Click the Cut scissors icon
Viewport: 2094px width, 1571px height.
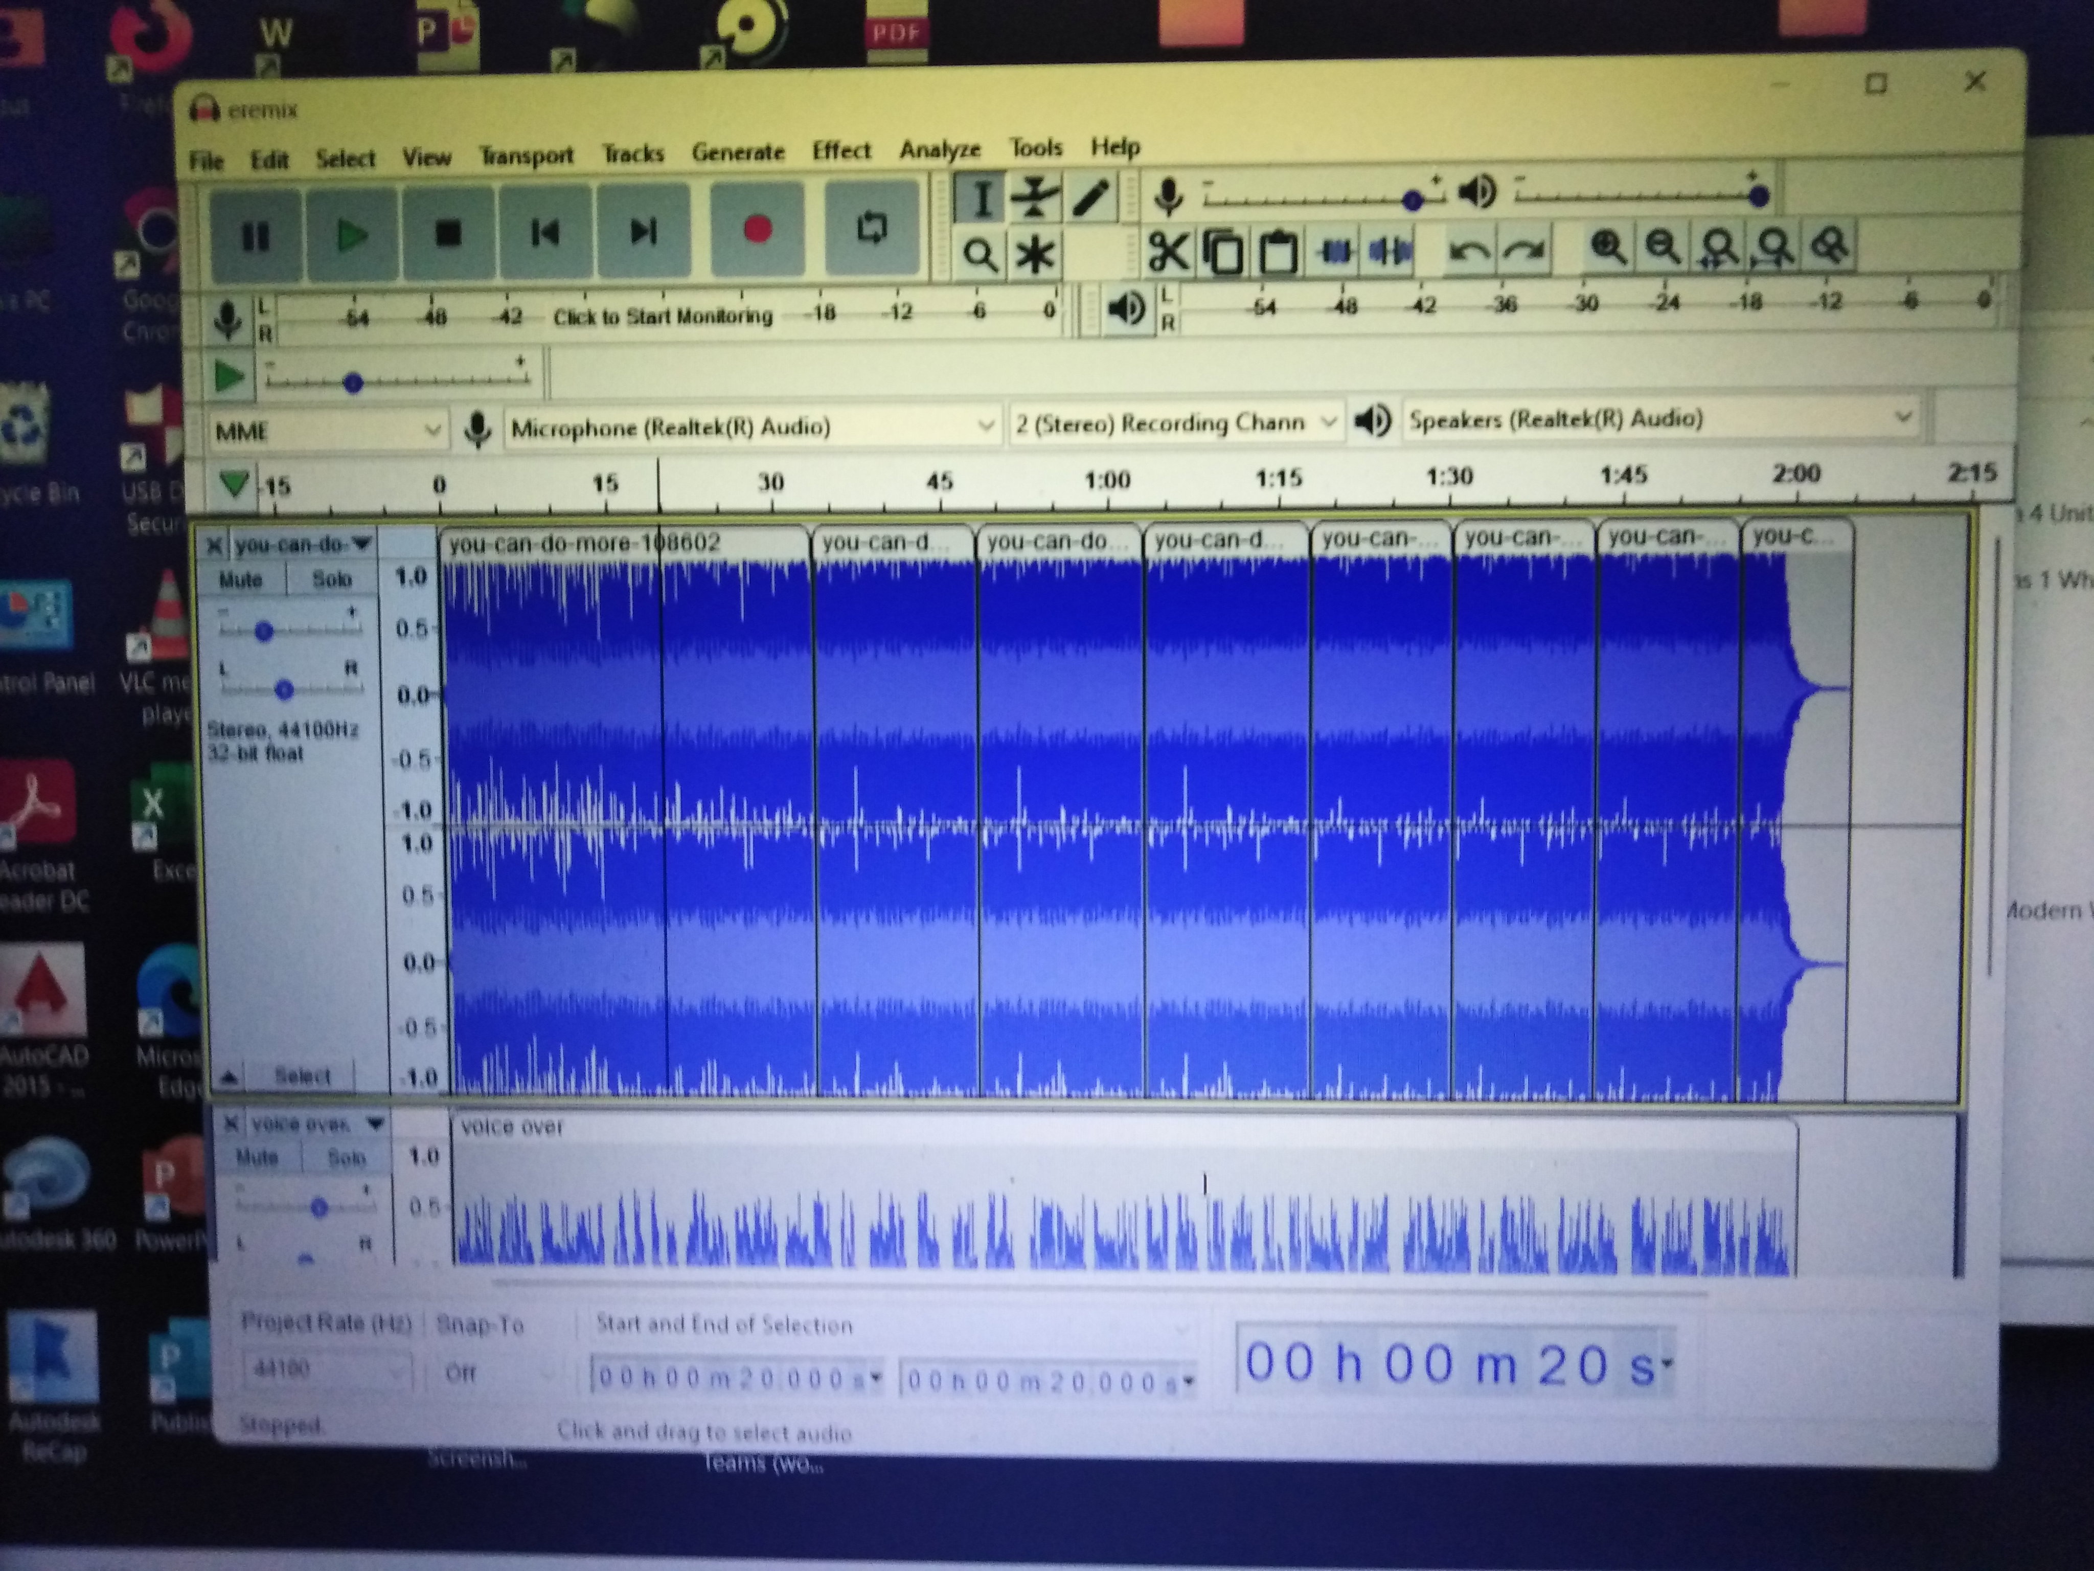(x=1168, y=253)
